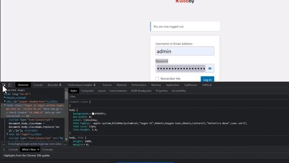Focus the Username or Email Address field
This screenshot has height=163, width=289.
[185, 51]
